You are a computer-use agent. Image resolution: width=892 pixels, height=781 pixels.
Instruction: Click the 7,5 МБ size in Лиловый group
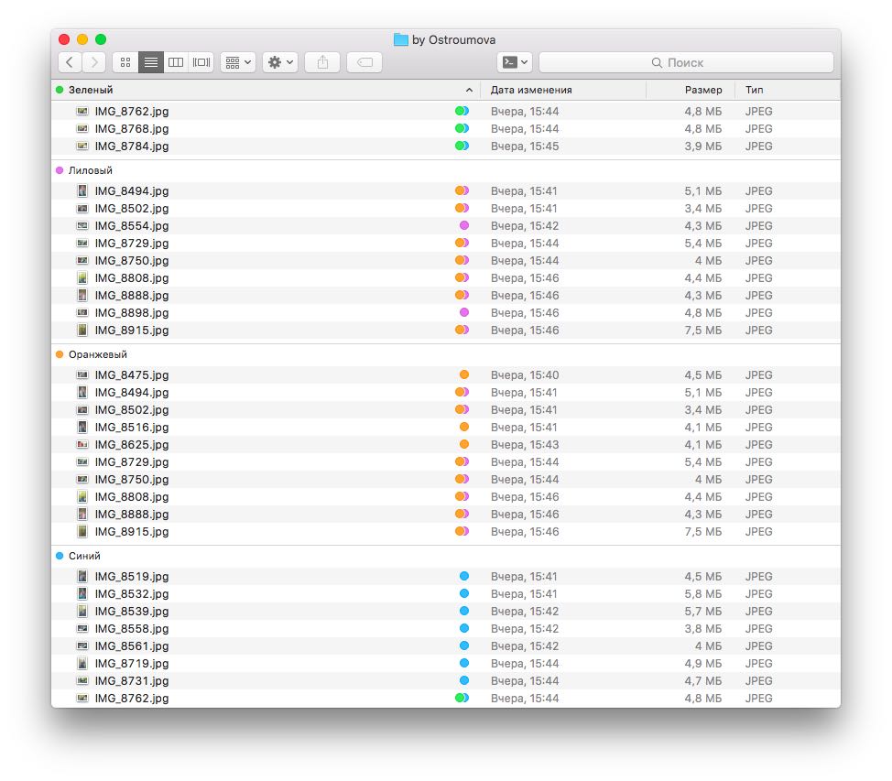(x=703, y=331)
